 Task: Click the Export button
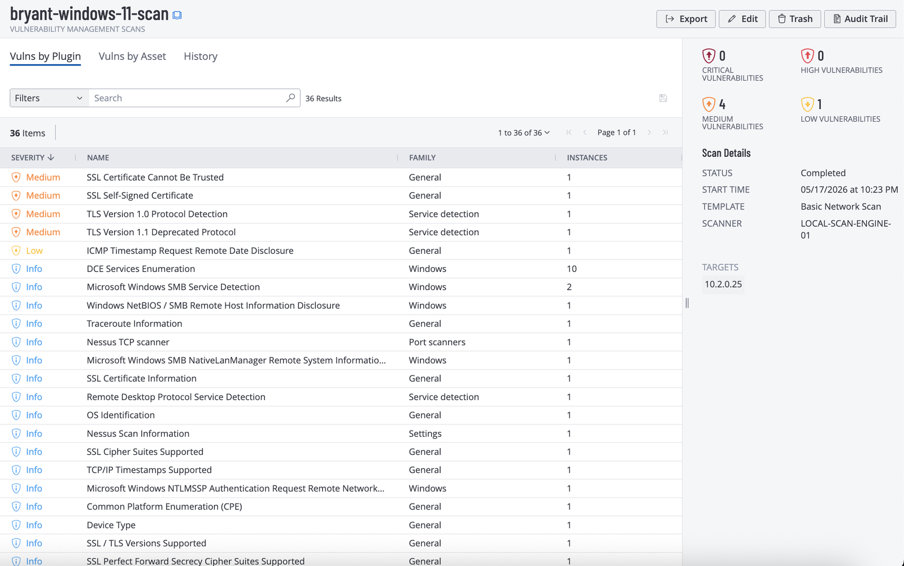click(686, 19)
